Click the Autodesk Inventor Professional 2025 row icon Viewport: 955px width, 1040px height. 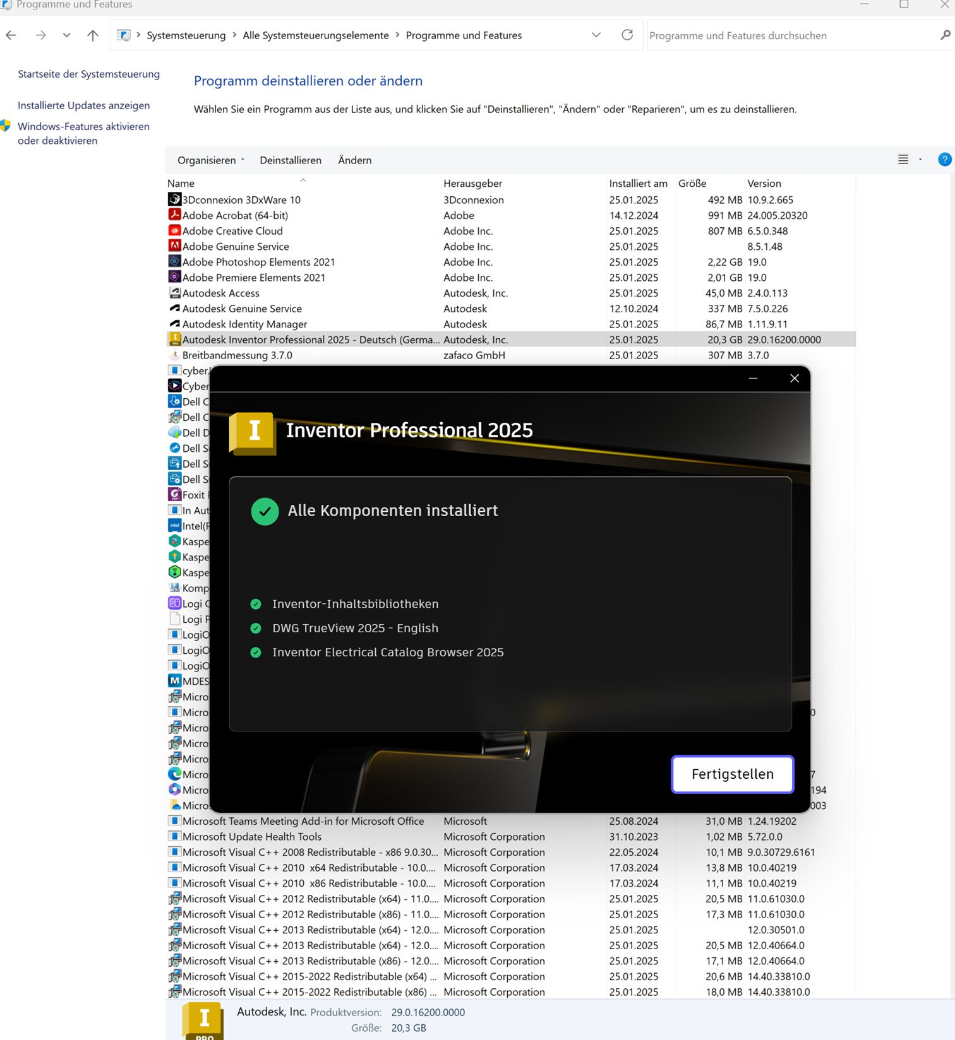pos(174,340)
